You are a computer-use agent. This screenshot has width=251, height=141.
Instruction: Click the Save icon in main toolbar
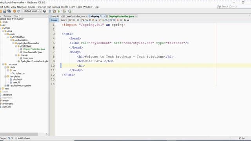click(5, 11)
